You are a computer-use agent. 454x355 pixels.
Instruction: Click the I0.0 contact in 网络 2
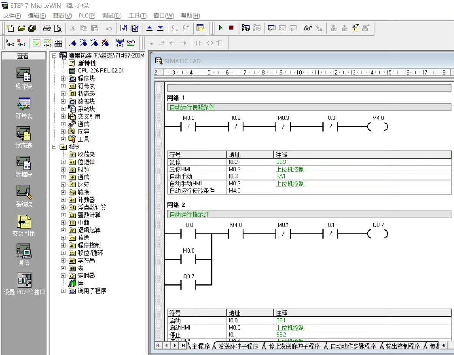(188, 234)
